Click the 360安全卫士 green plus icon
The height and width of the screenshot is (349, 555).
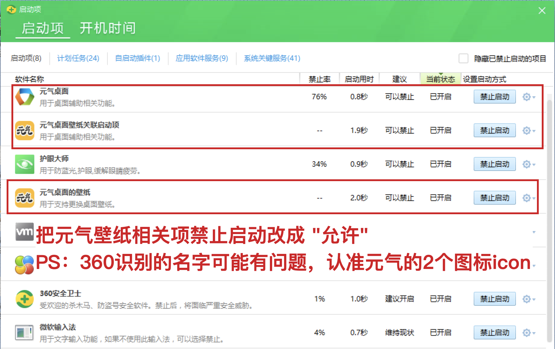[25, 299]
